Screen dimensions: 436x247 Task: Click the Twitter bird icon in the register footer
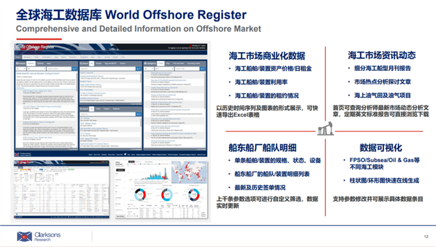click(x=125, y=155)
